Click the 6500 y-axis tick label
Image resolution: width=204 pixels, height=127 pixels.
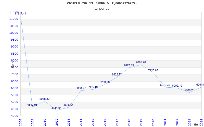click(14, 81)
